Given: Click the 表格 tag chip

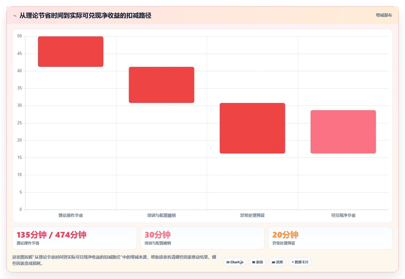Looking at the screenshot, I should [x=258, y=262].
